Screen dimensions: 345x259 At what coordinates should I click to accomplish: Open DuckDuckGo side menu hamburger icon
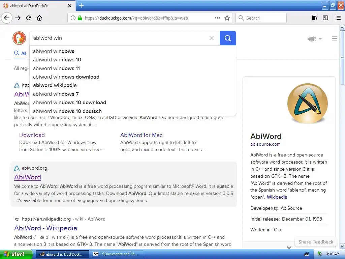tap(335, 38)
